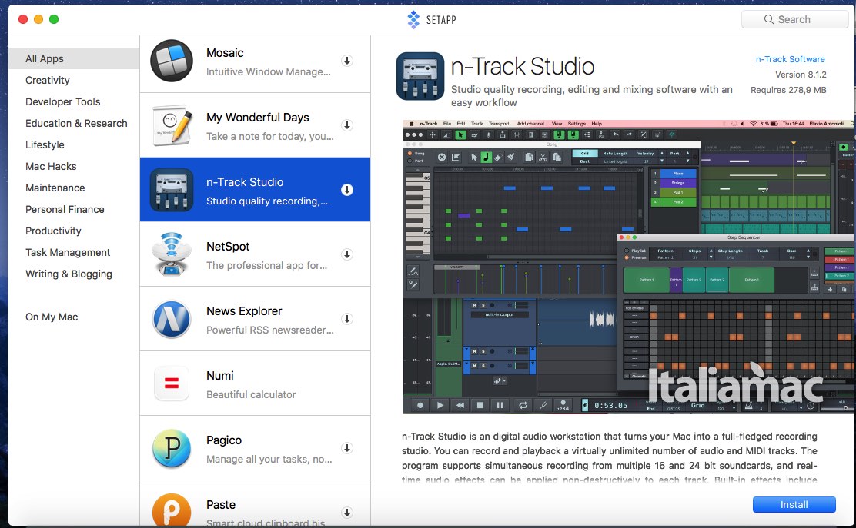Click the 'Beautiful calculator' description
Viewport: 856px width, 528px height.
pos(251,394)
